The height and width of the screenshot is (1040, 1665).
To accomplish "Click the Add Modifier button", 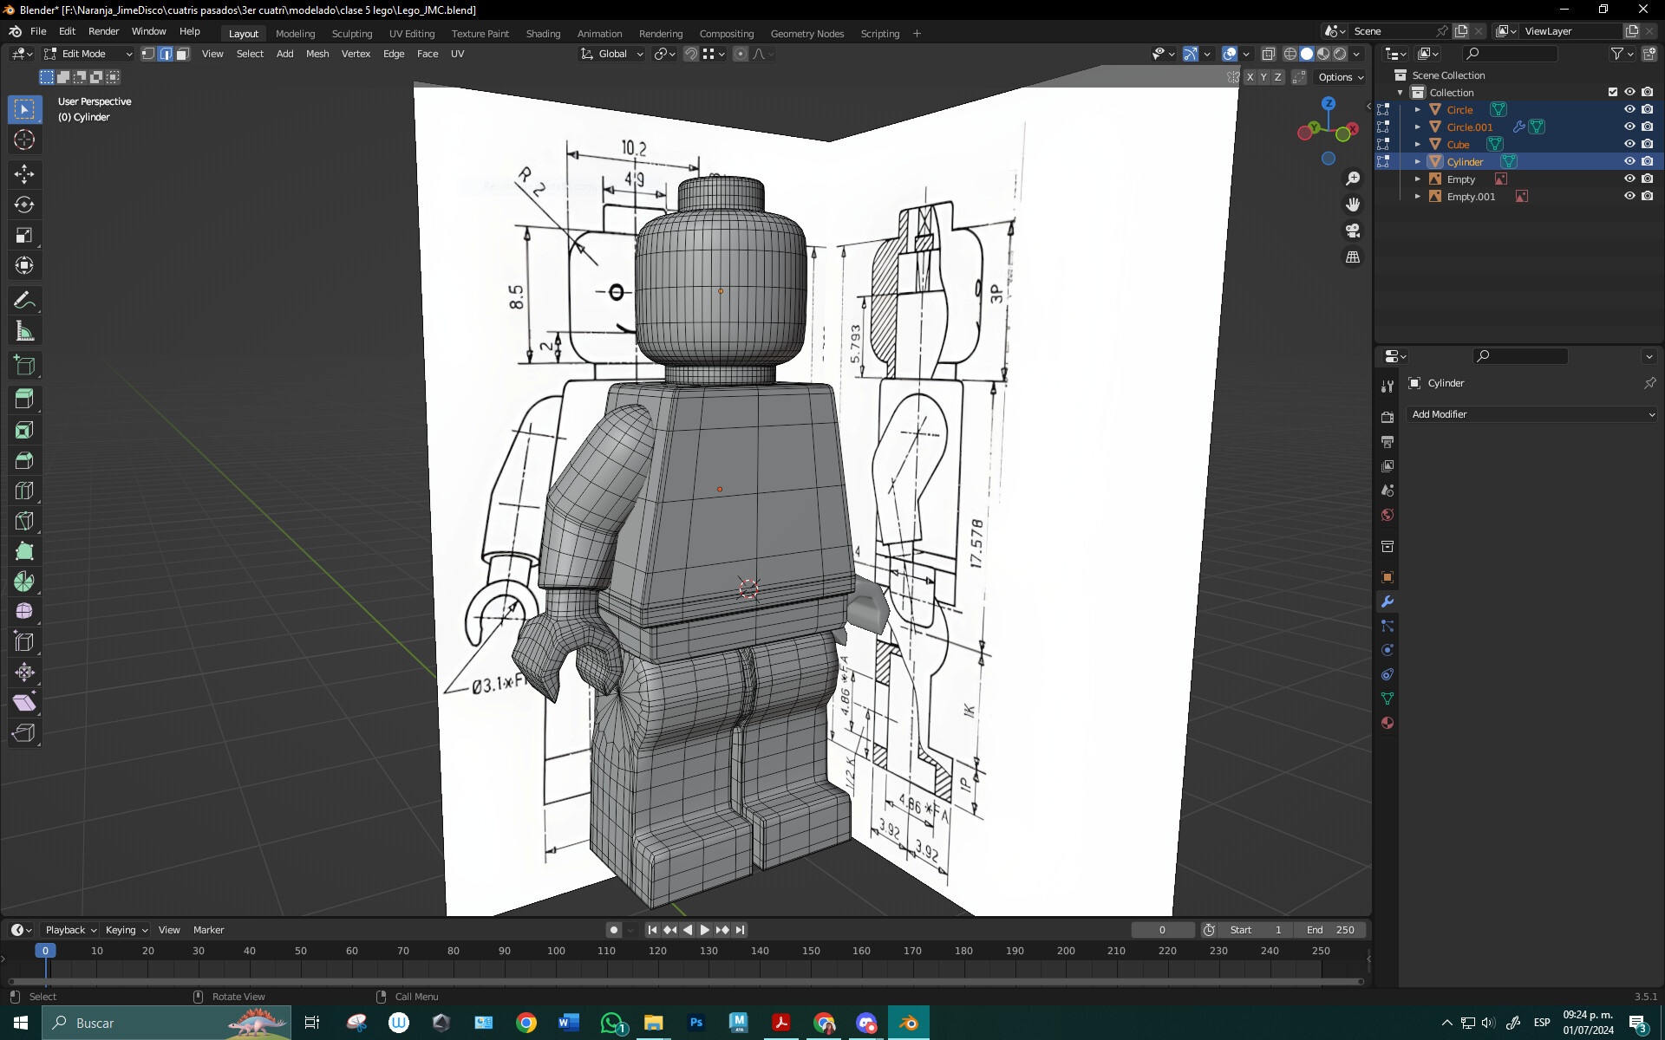I will click(x=1532, y=414).
